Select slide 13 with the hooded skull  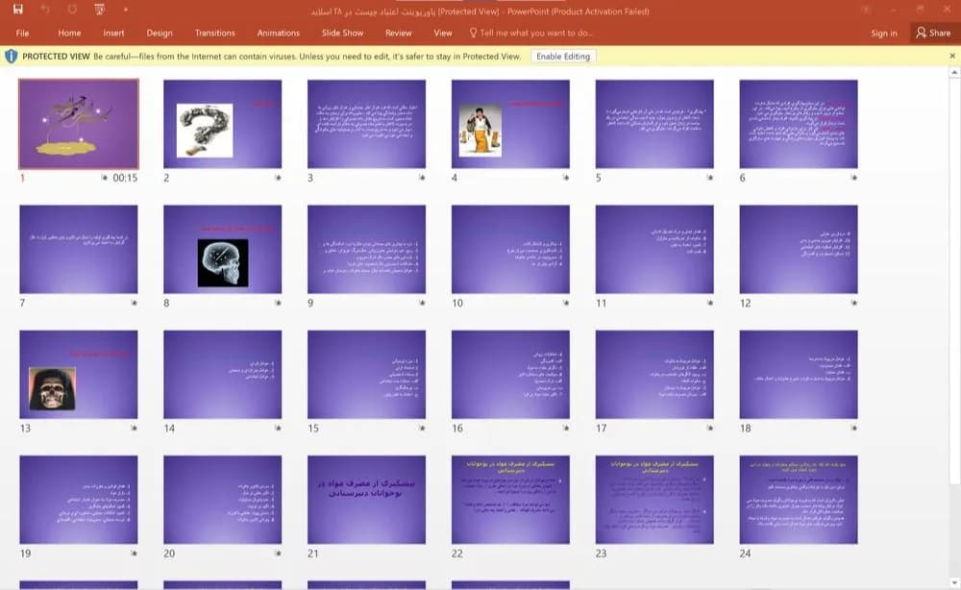pyautogui.click(x=79, y=375)
